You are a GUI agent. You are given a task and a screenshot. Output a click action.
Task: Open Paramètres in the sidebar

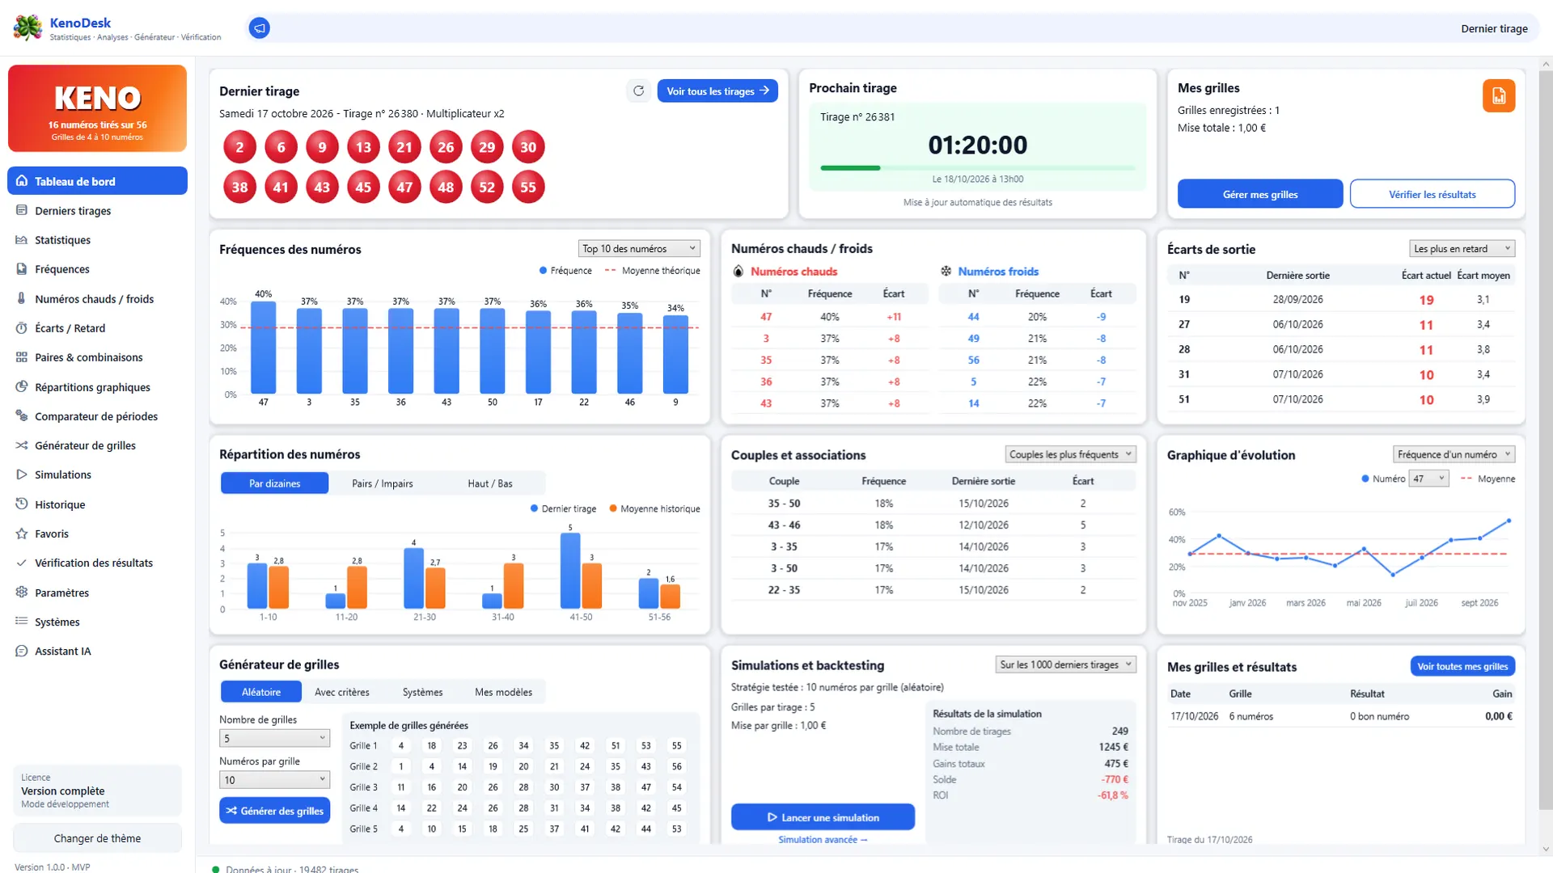[97, 593]
